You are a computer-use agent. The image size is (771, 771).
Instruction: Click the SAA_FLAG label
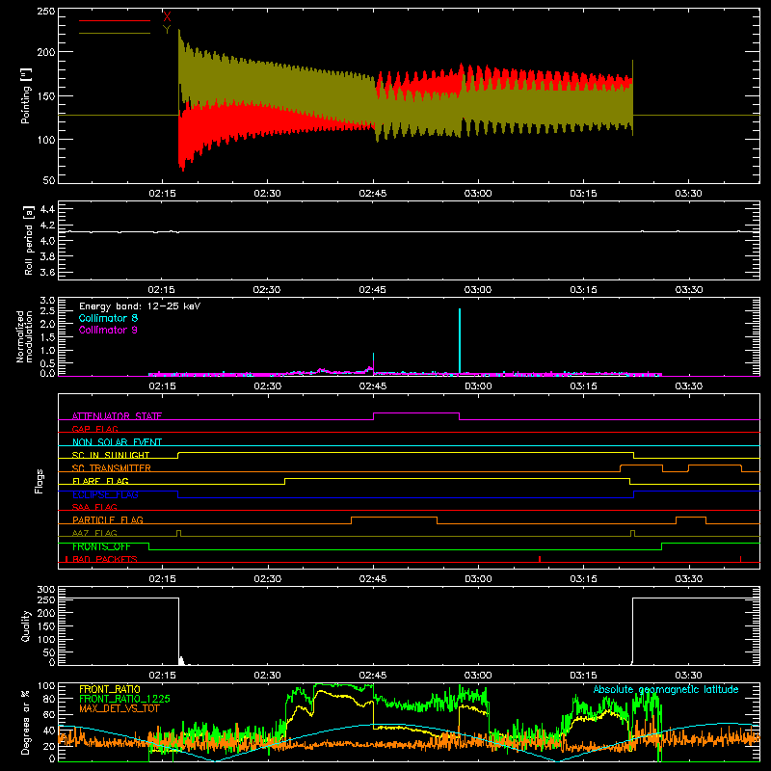point(94,507)
